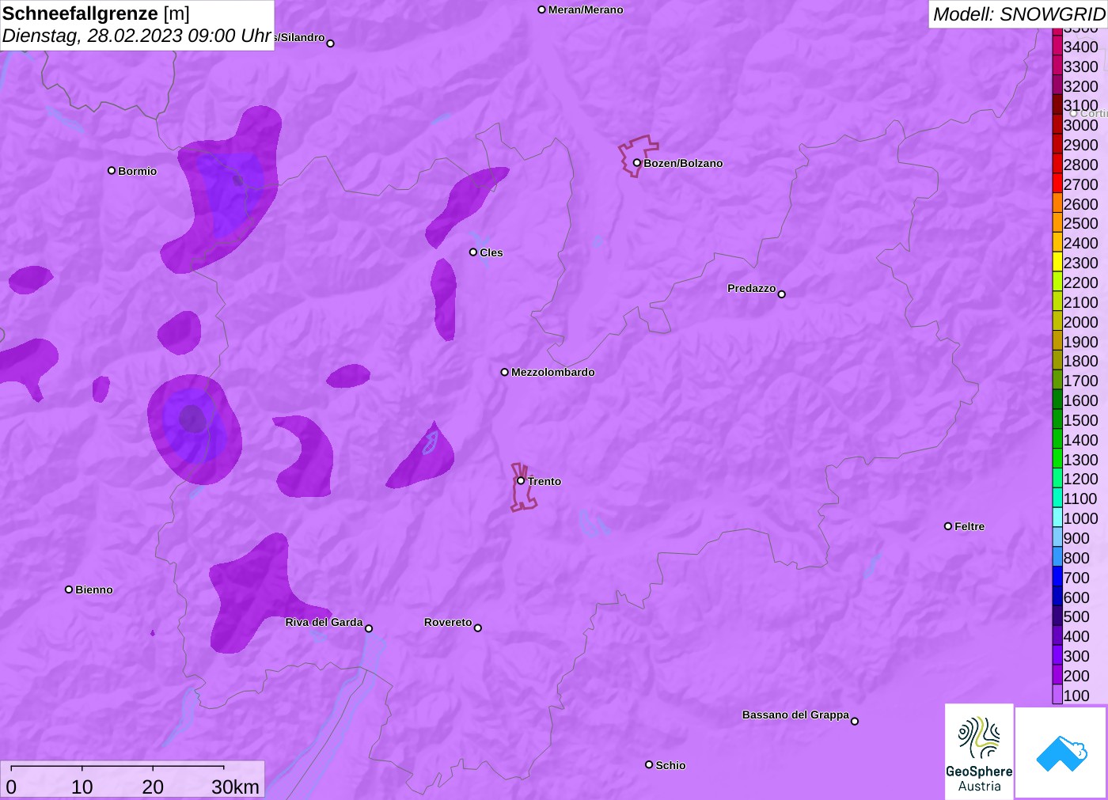Viewport: 1108px width, 800px height.
Task: Click the Predazzo label text
Action: coord(752,288)
